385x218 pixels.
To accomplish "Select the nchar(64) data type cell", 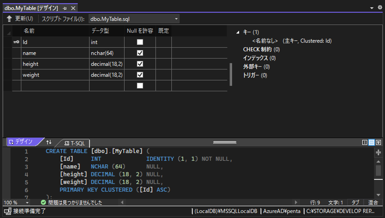I will click(107, 53).
